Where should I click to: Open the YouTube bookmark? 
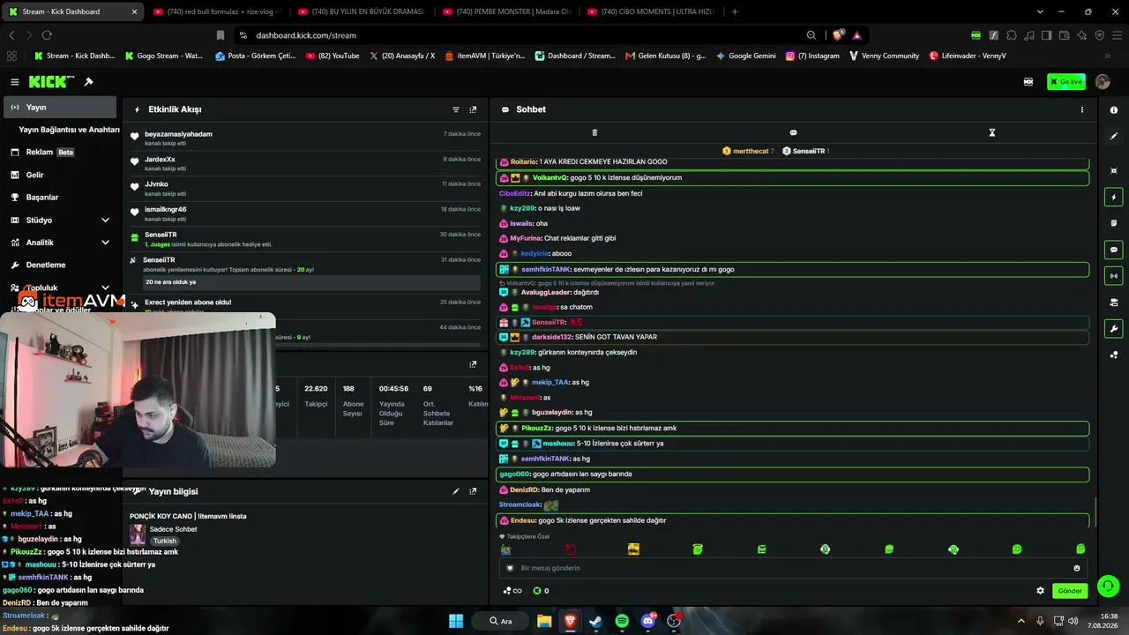coord(333,56)
